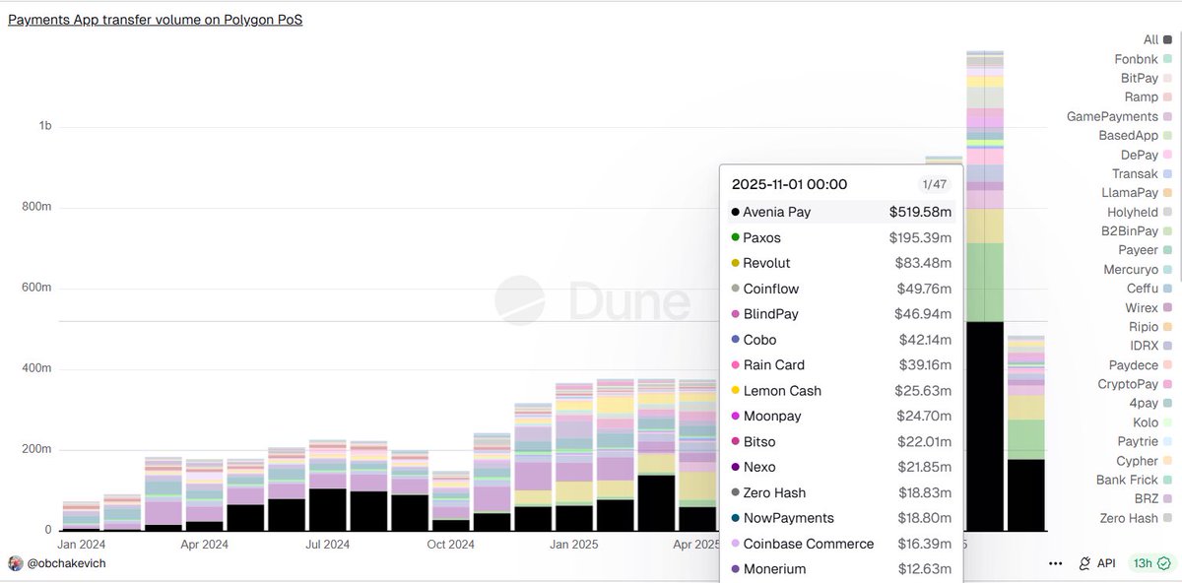
Task: Select the Monerium tooltip row
Action: click(841, 569)
